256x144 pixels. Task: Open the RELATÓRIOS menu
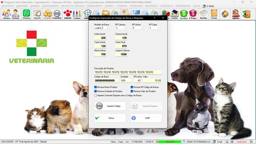(152, 6)
